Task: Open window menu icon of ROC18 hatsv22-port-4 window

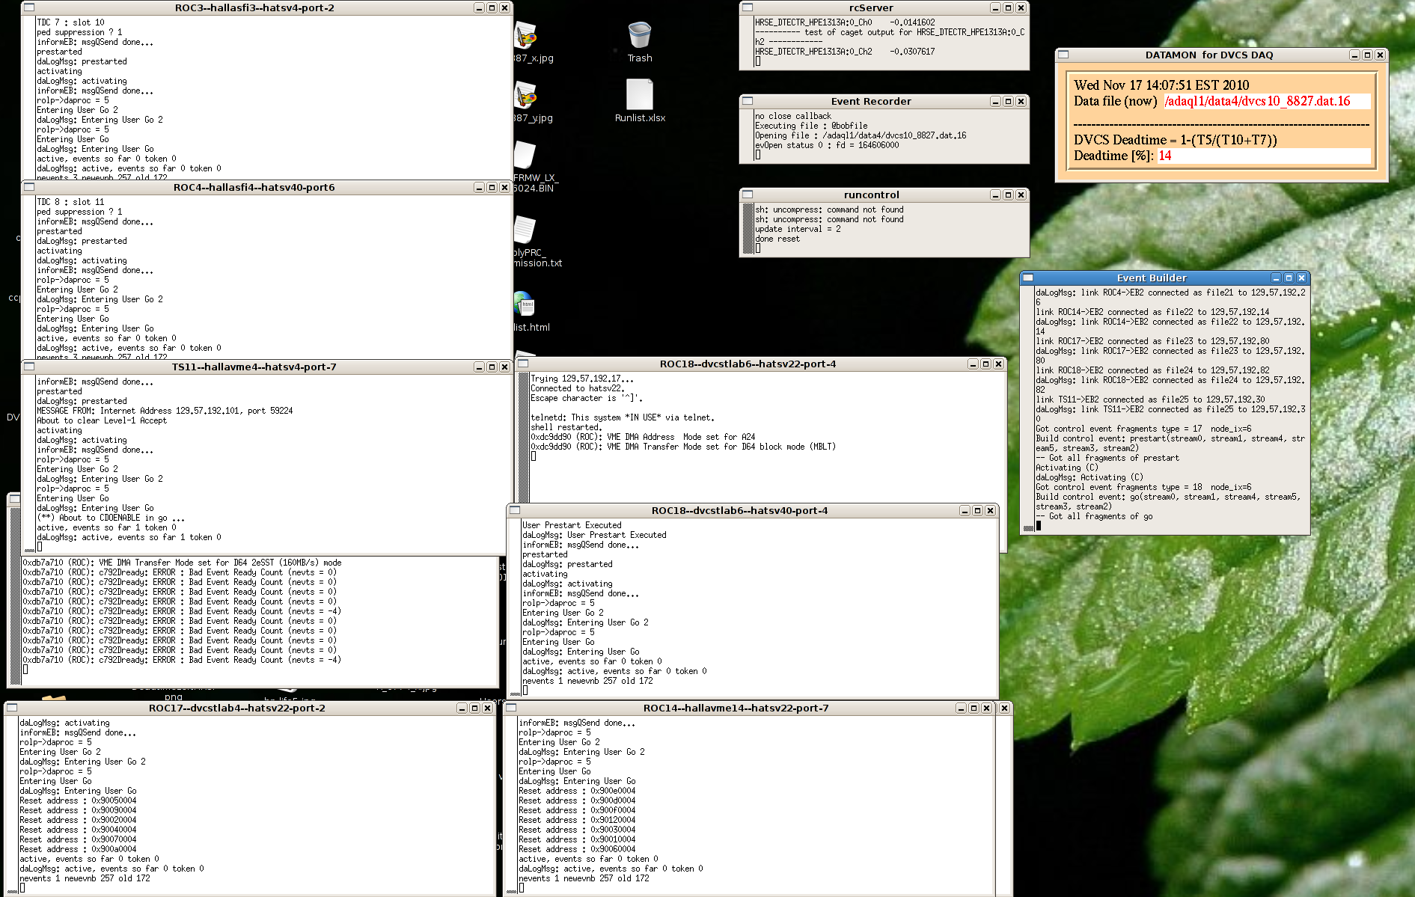Action: click(524, 364)
